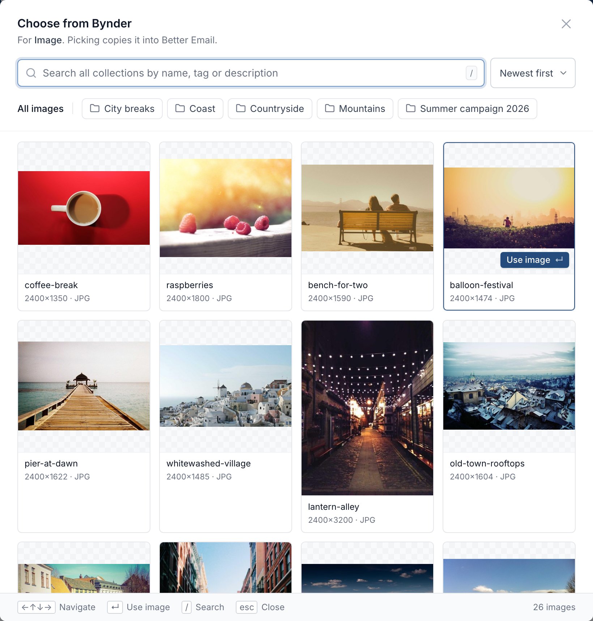
Task: Open the Newest first sort dropdown
Action: 533,73
